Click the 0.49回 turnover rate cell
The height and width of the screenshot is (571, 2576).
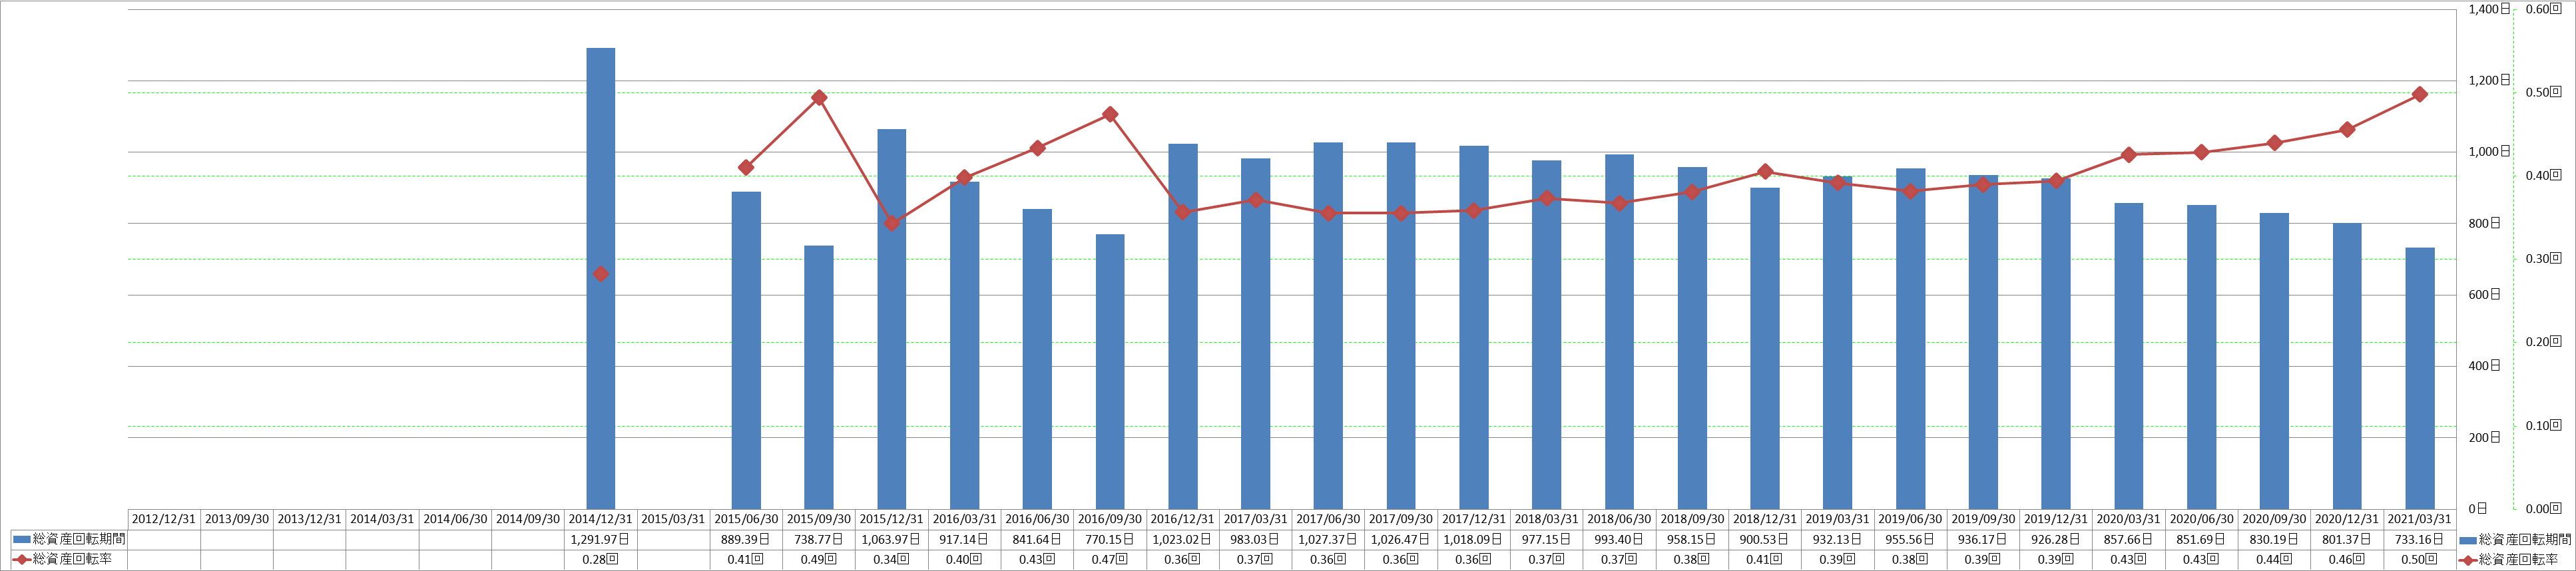(x=819, y=559)
